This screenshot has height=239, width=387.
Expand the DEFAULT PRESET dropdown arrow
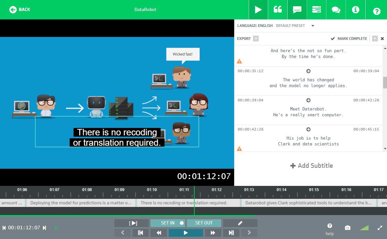313,26
